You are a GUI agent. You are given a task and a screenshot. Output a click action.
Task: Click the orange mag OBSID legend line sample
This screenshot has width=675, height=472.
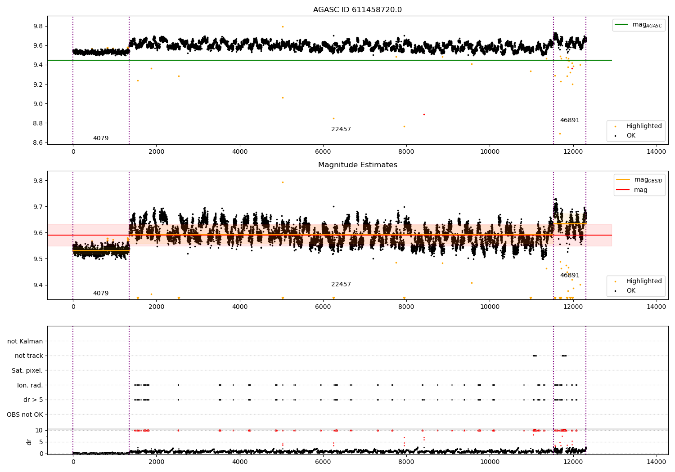tap(623, 180)
